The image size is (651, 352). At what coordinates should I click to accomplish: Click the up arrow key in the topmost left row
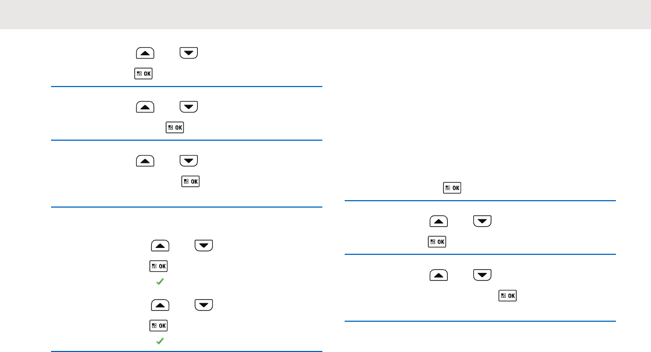[145, 53]
